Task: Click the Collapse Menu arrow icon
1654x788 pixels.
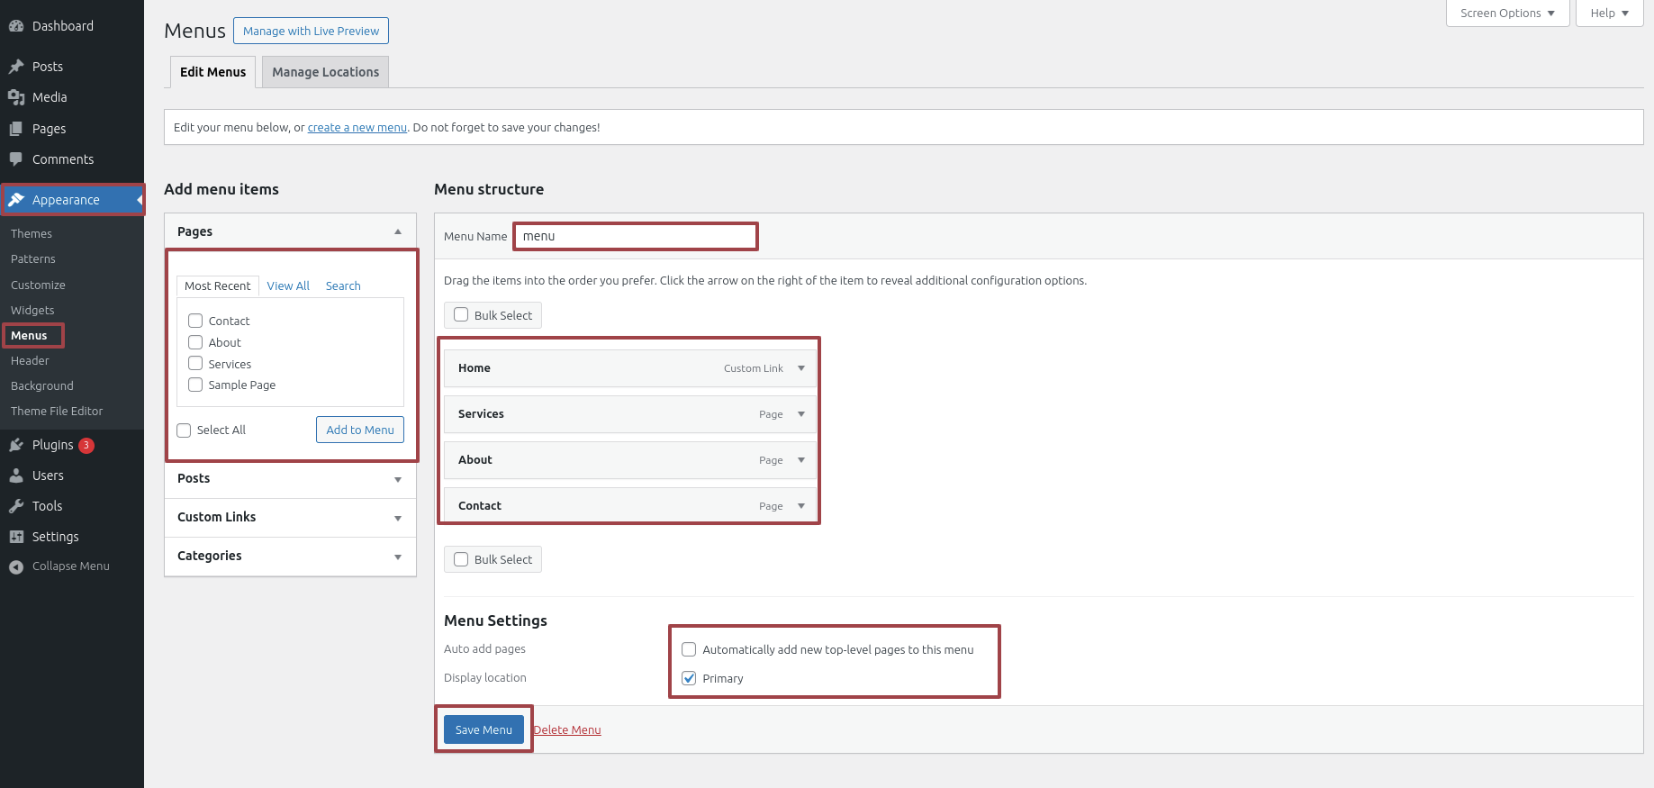Action: pos(16,566)
